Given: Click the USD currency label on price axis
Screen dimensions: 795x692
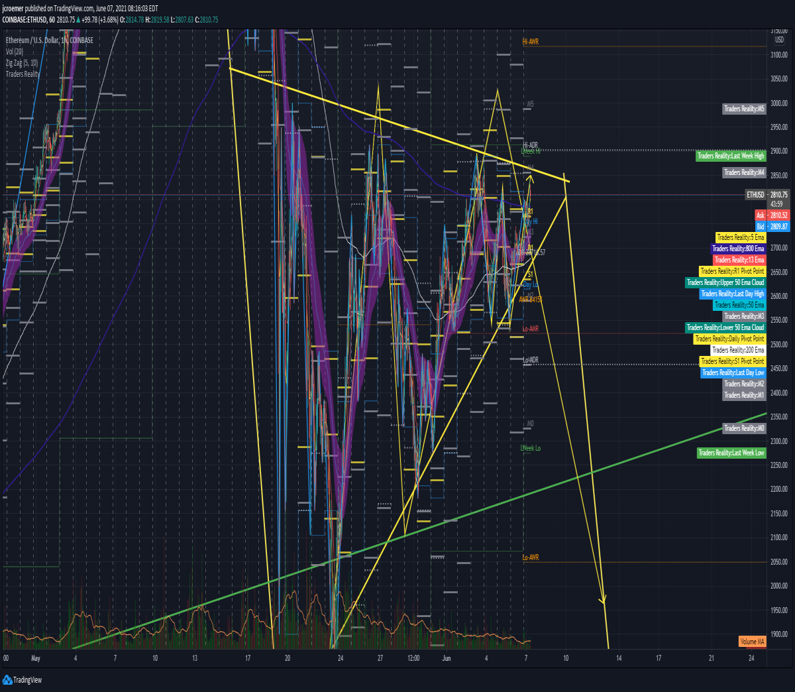Looking at the screenshot, I should [779, 40].
